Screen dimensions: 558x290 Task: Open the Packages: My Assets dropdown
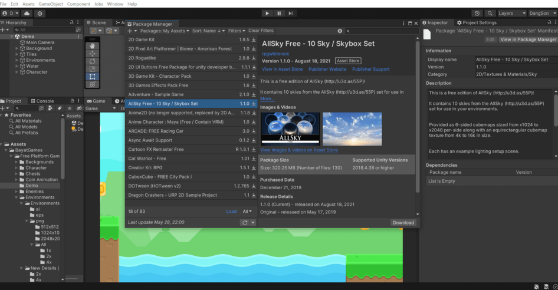click(165, 31)
